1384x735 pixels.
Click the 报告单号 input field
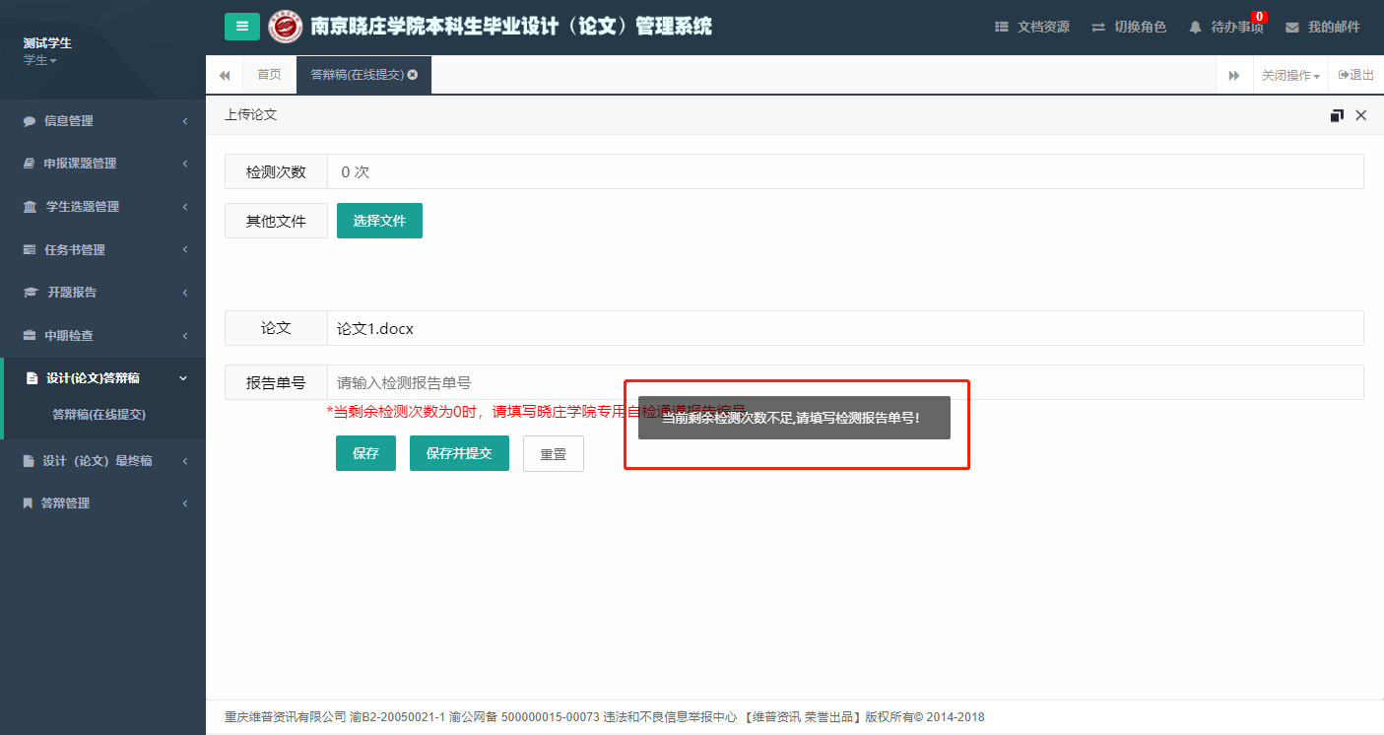click(x=473, y=383)
